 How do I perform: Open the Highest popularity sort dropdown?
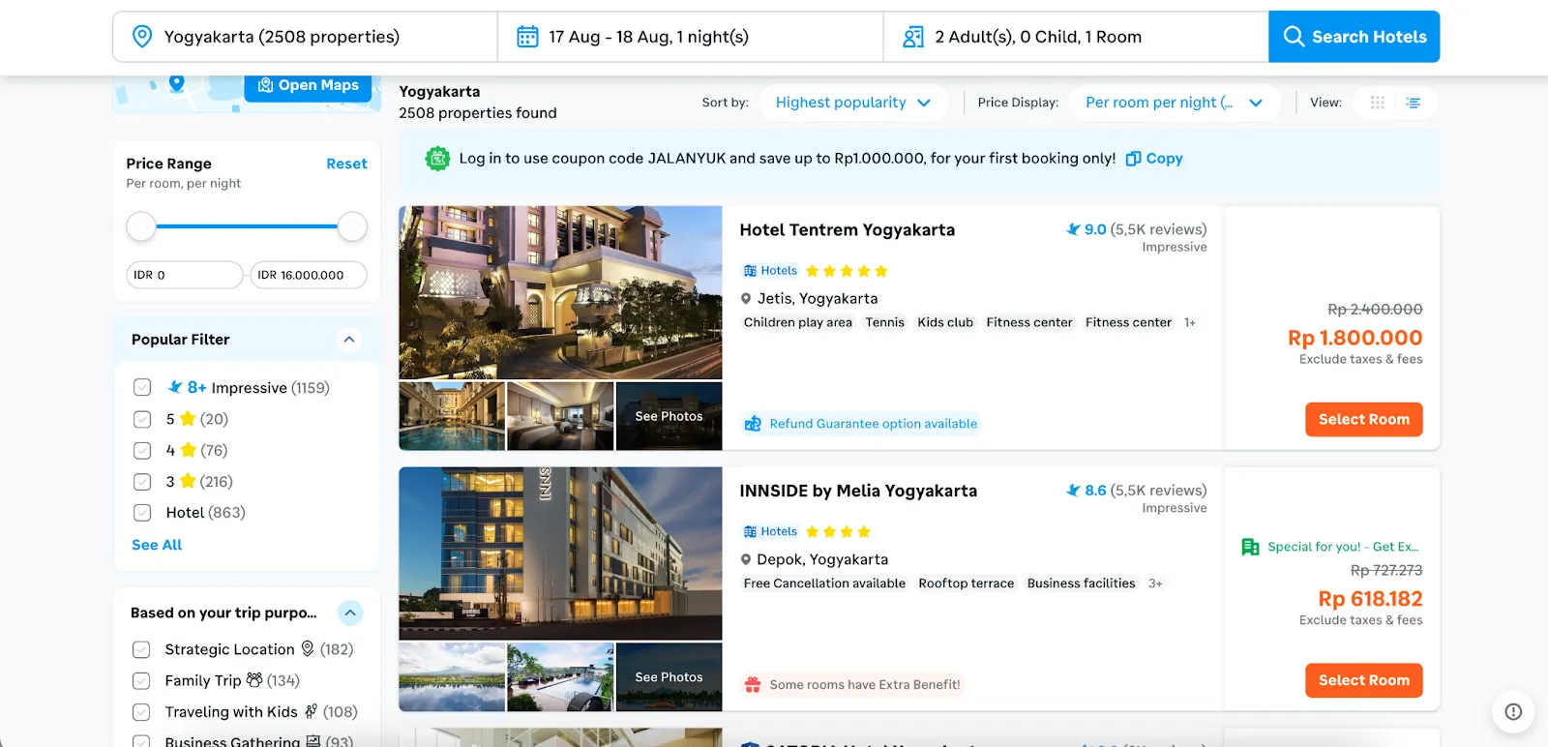coord(852,103)
